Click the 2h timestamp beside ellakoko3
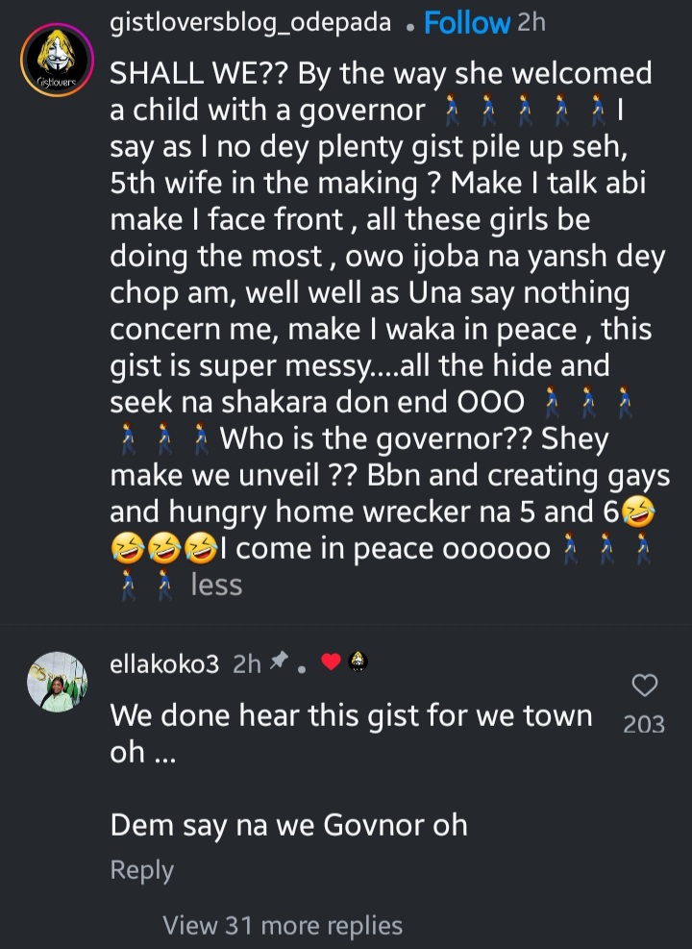The height and width of the screenshot is (949, 692). [x=247, y=662]
